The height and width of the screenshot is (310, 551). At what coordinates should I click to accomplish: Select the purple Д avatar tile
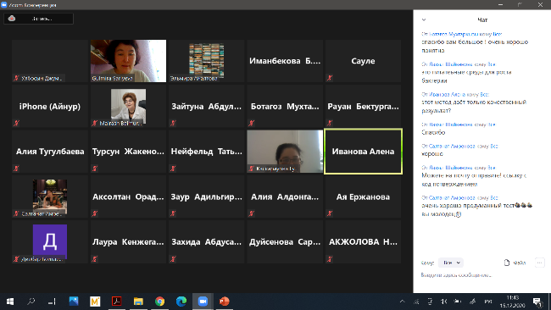point(50,242)
